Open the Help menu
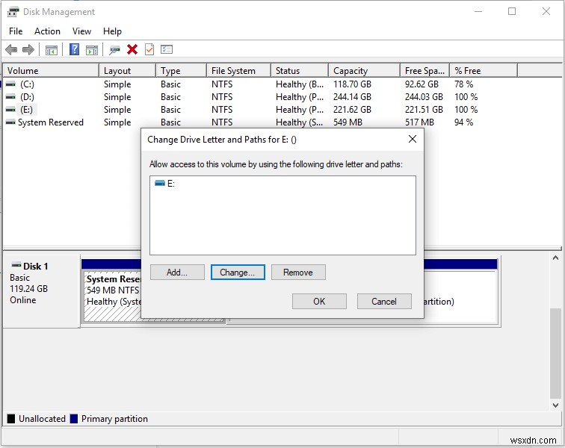Screen dimensions: 565x448 [112, 31]
